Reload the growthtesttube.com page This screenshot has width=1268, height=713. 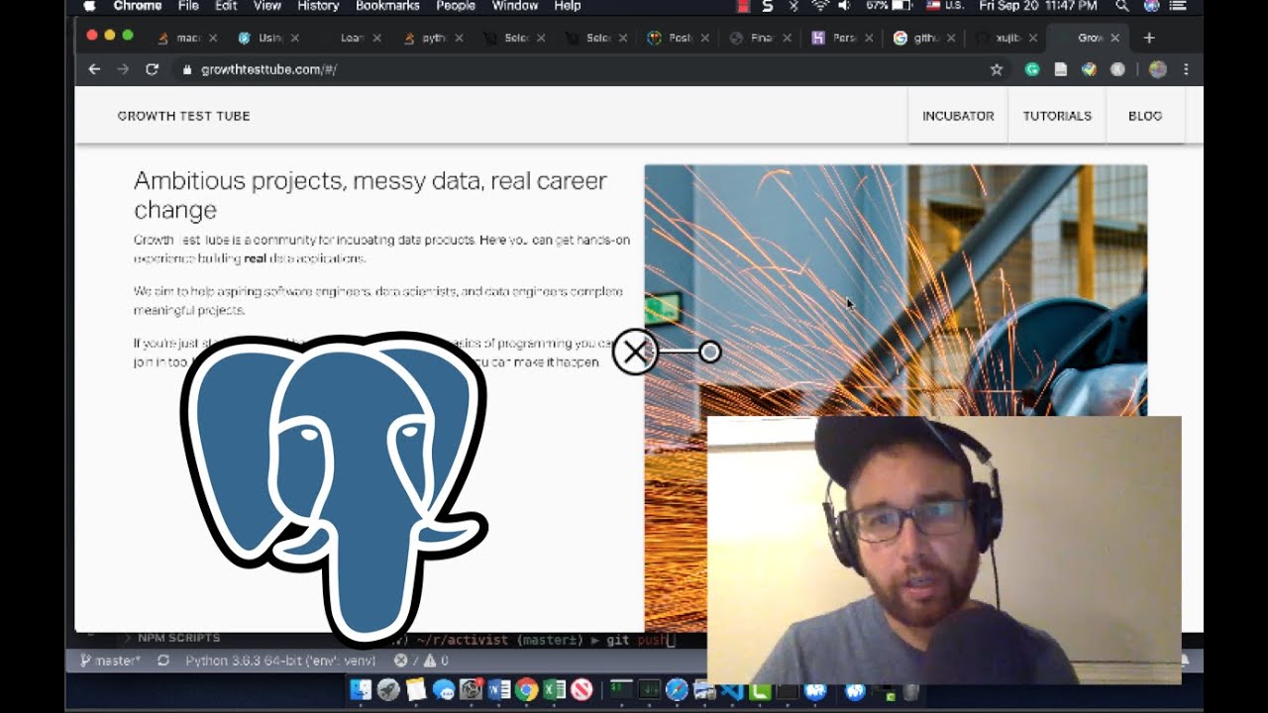pos(152,69)
